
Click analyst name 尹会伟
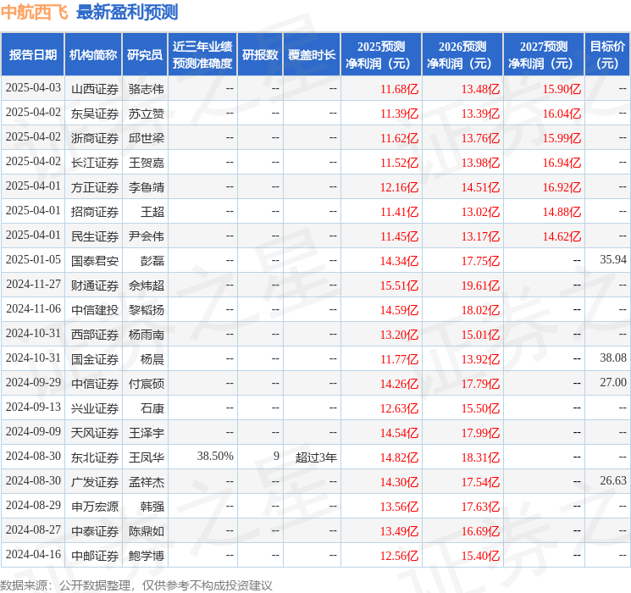tap(146, 236)
